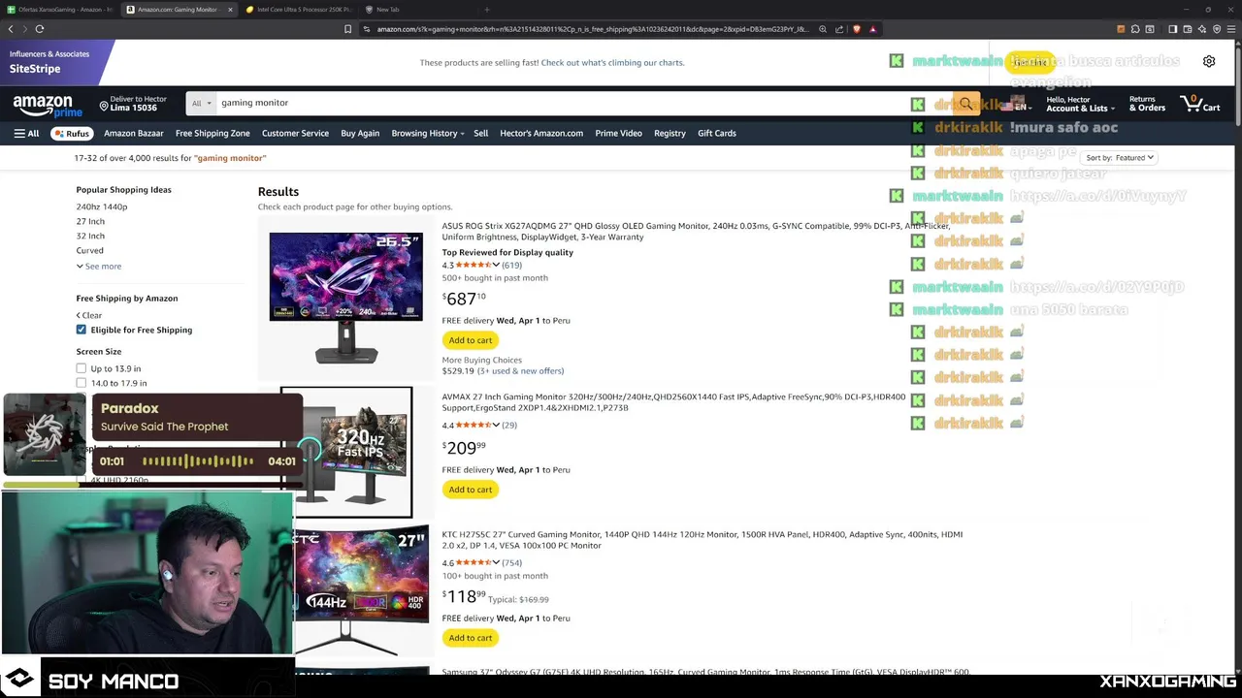Click the browser back arrow
The image size is (1242, 698).
pyautogui.click(x=11, y=29)
